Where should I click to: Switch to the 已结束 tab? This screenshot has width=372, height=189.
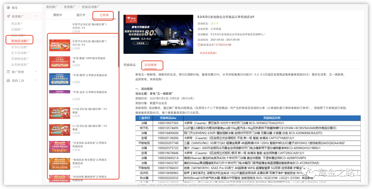(x=104, y=15)
